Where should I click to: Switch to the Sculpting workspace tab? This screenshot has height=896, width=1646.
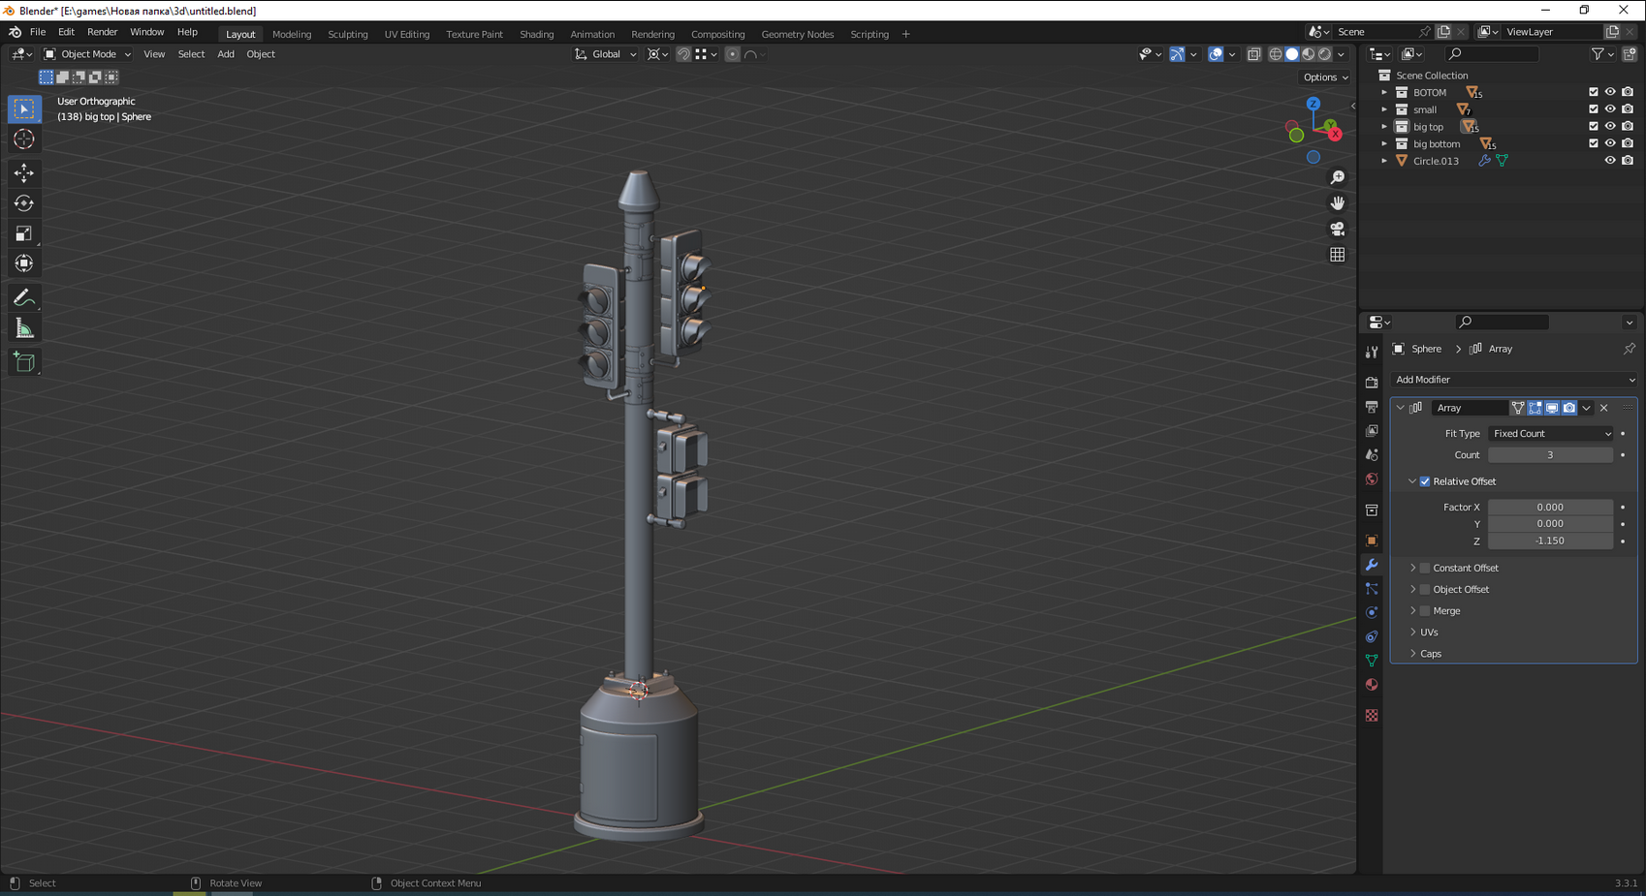[x=347, y=34]
